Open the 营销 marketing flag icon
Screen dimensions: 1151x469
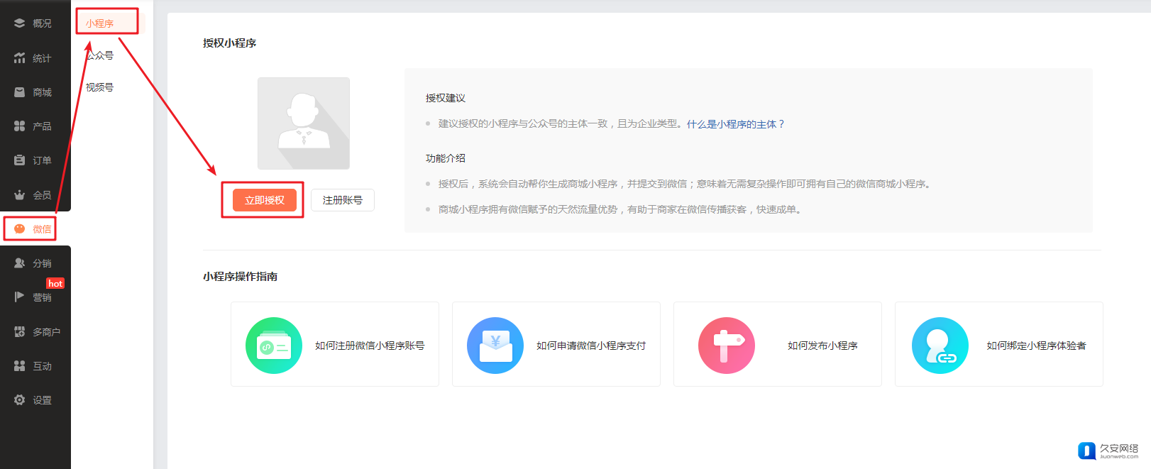click(19, 297)
